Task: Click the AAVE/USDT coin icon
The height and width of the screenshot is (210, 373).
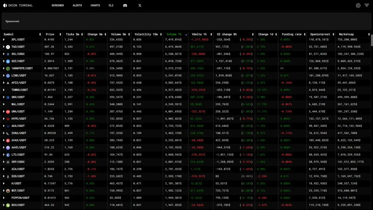Action: pos(8,147)
